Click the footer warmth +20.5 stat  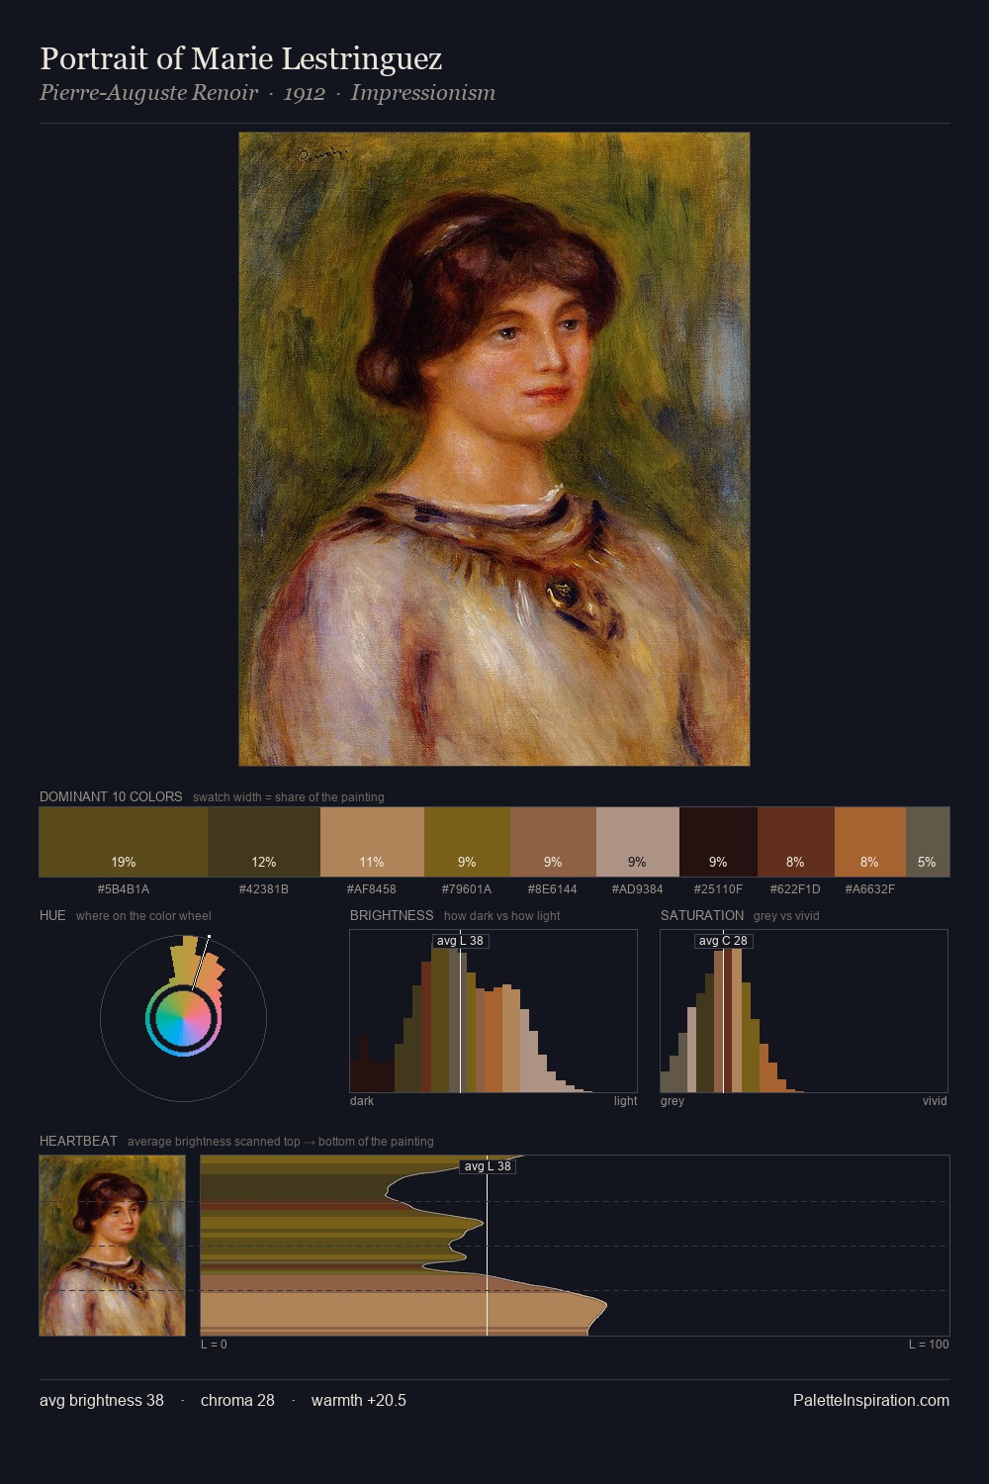tap(359, 1400)
